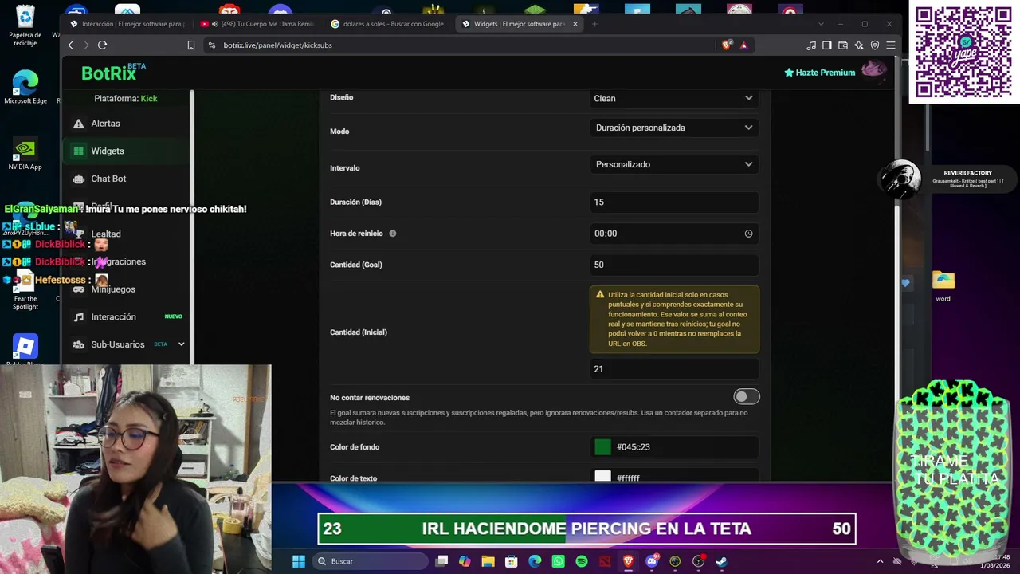Open the Modo dropdown

pyautogui.click(x=673, y=128)
